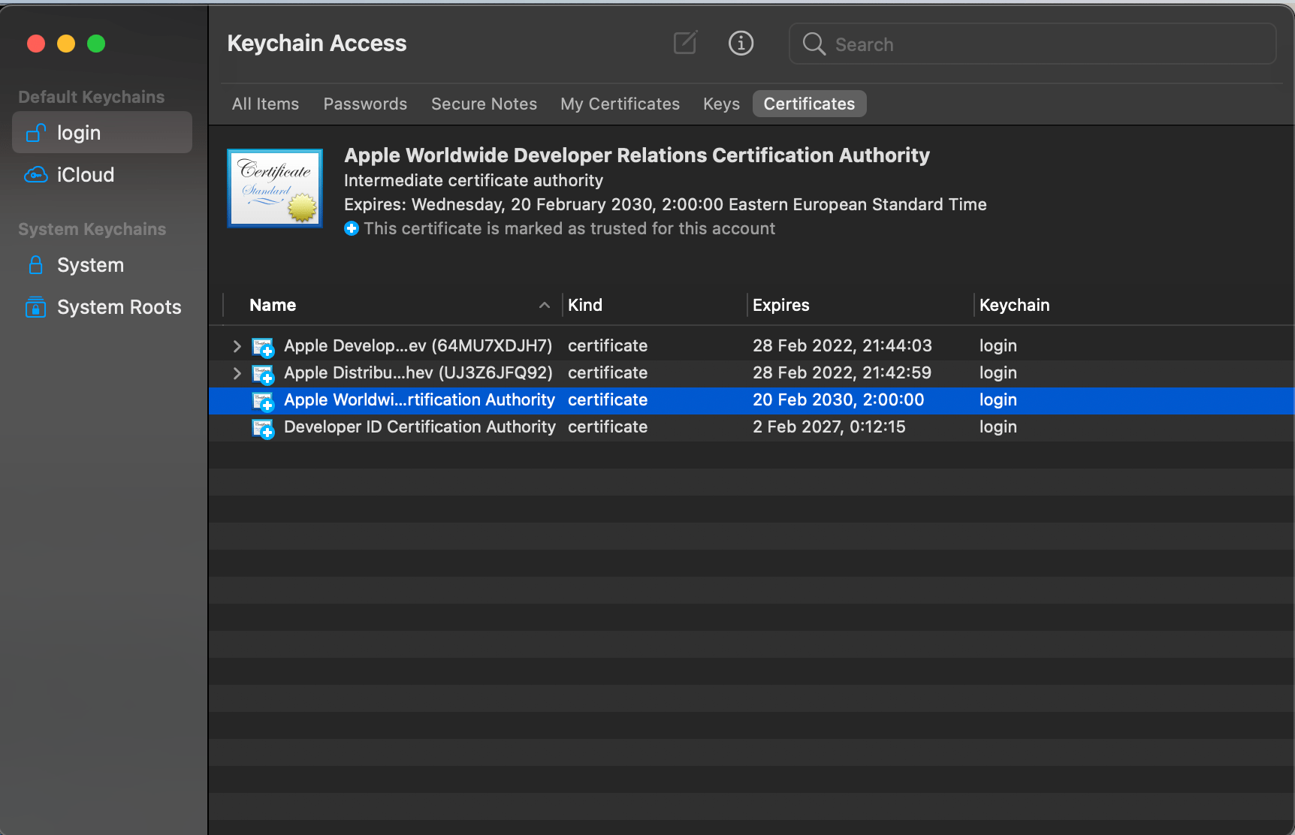Select the login keychain lock icon
Screen dimensions: 1295x835
tap(35, 132)
